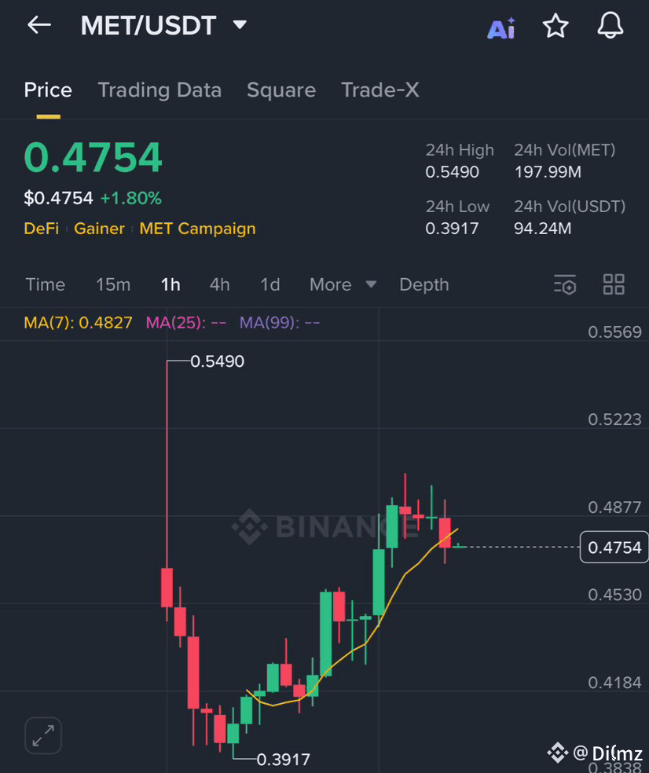The height and width of the screenshot is (773, 649).
Task: Open the MET Campaign tag link
Action: (197, 229)
